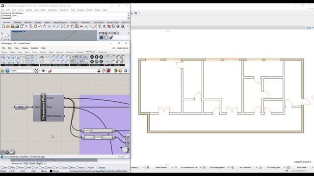Click the blue sphere preview quality icon

click(x=126, y=70)
